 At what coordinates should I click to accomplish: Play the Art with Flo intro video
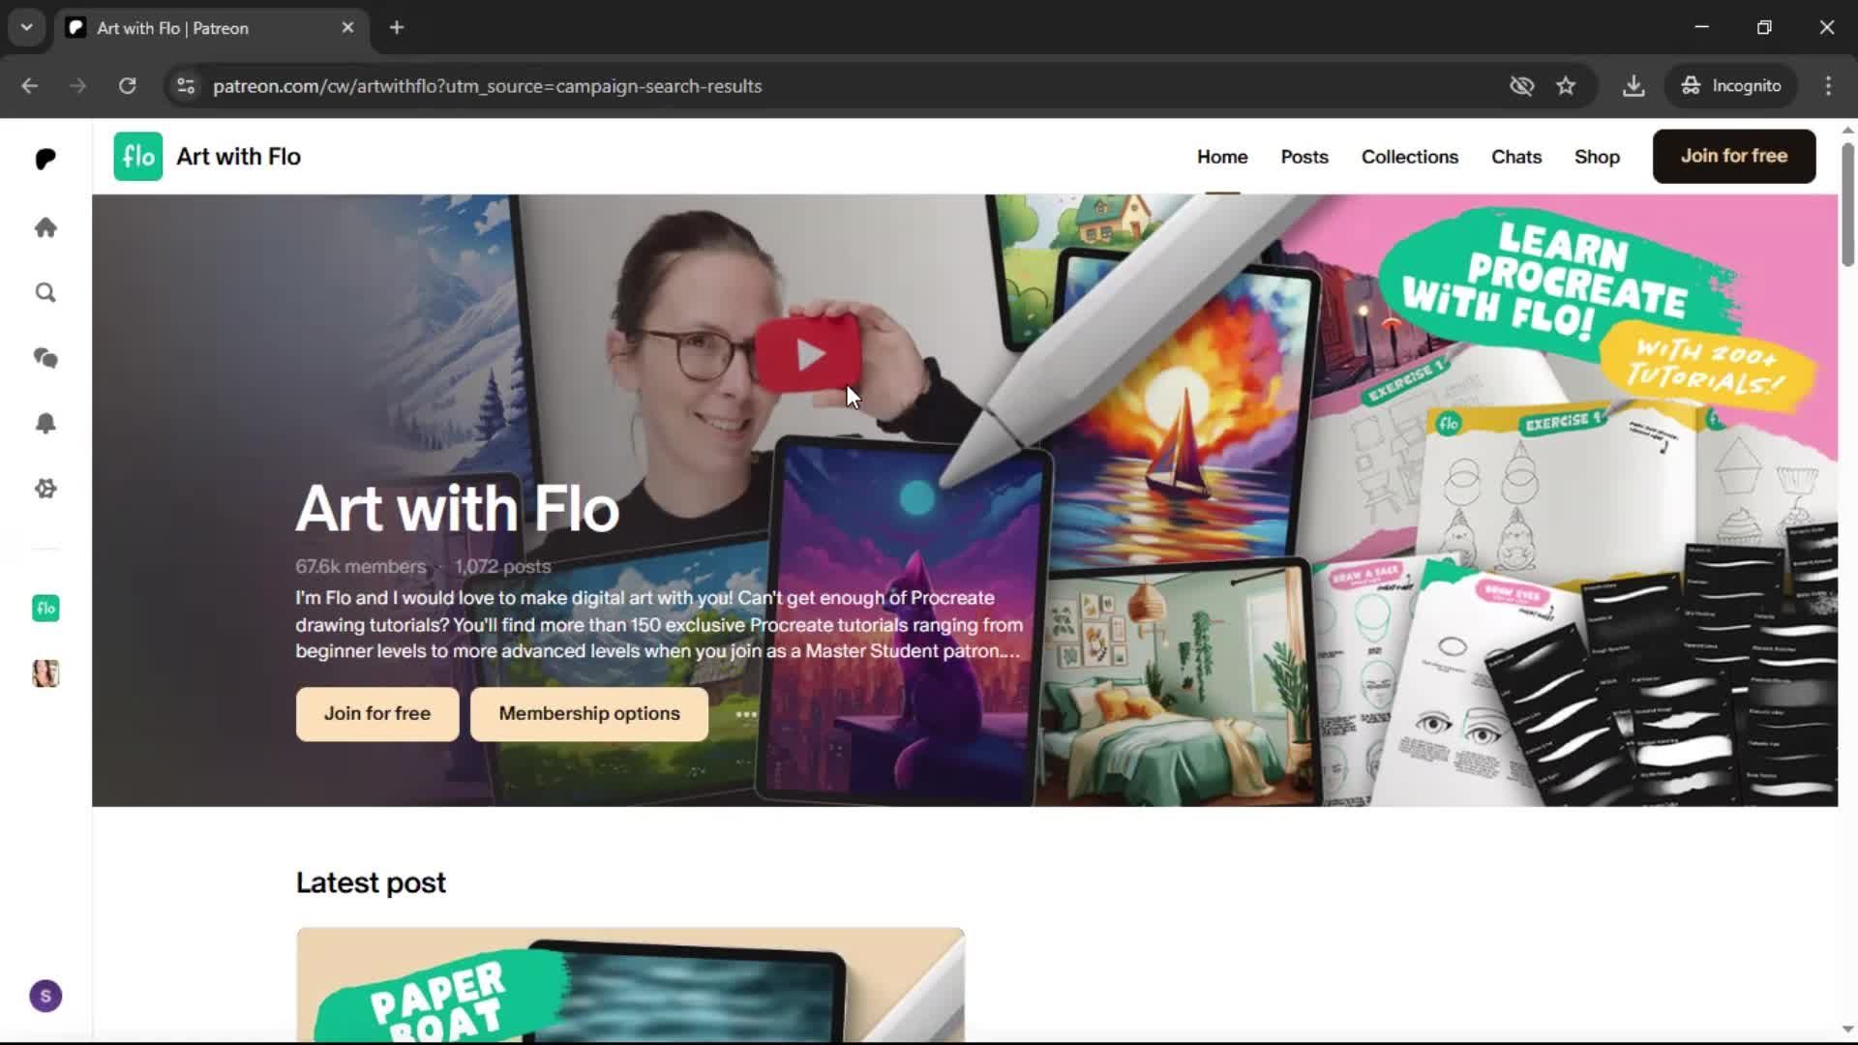(808, 354)
